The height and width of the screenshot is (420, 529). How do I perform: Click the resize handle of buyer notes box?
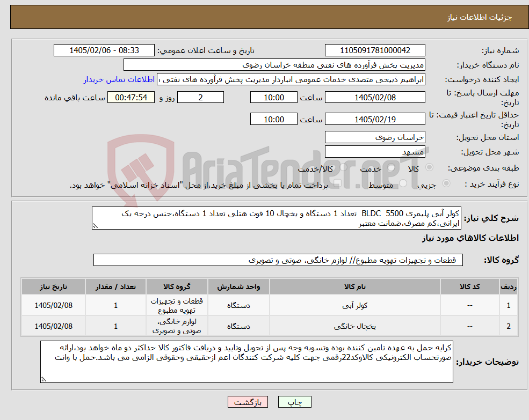[x=44, y=379]
